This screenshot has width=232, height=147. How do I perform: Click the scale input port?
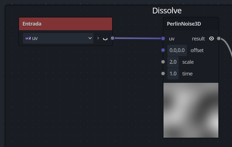pyautogui.click(x=163, y=62)
